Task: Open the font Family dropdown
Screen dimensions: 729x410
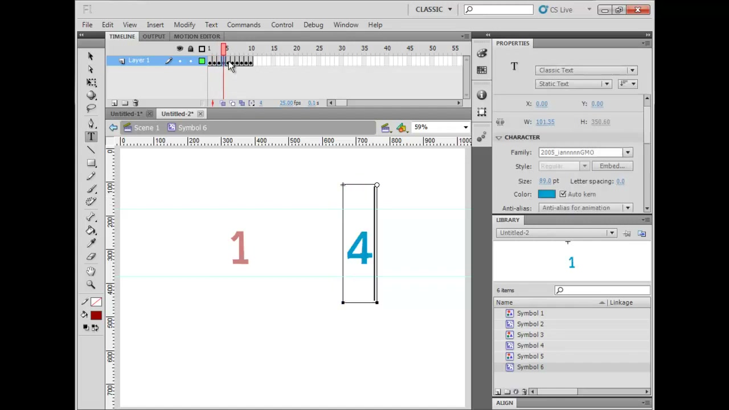Action: tap(585, 153)
